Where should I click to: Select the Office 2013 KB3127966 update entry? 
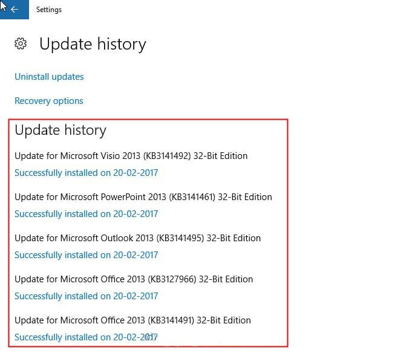(134, 279)
